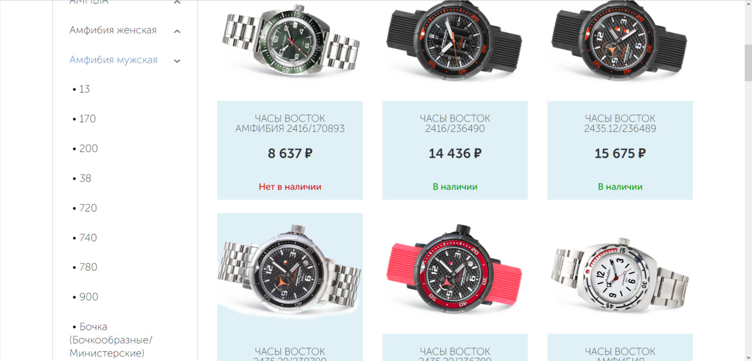Viewport: 752px width, 361px height.
Task: Open the Часы Восток 2435.12/236489 title link
Action: 620,123
